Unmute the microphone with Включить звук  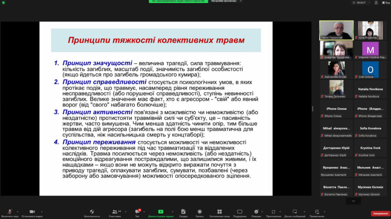point(9,212)
